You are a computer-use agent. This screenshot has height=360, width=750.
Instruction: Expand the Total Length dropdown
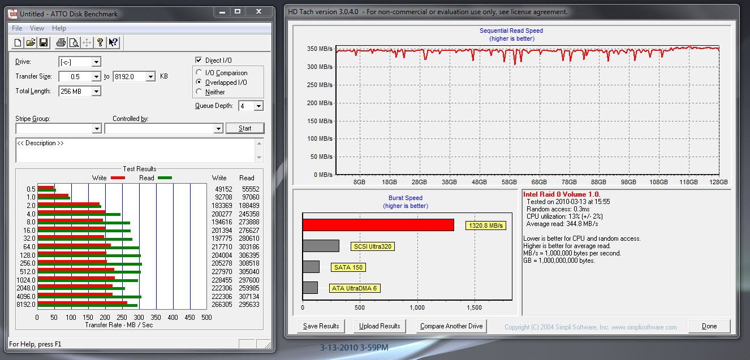pyautogui.click(x=96, y=92)
